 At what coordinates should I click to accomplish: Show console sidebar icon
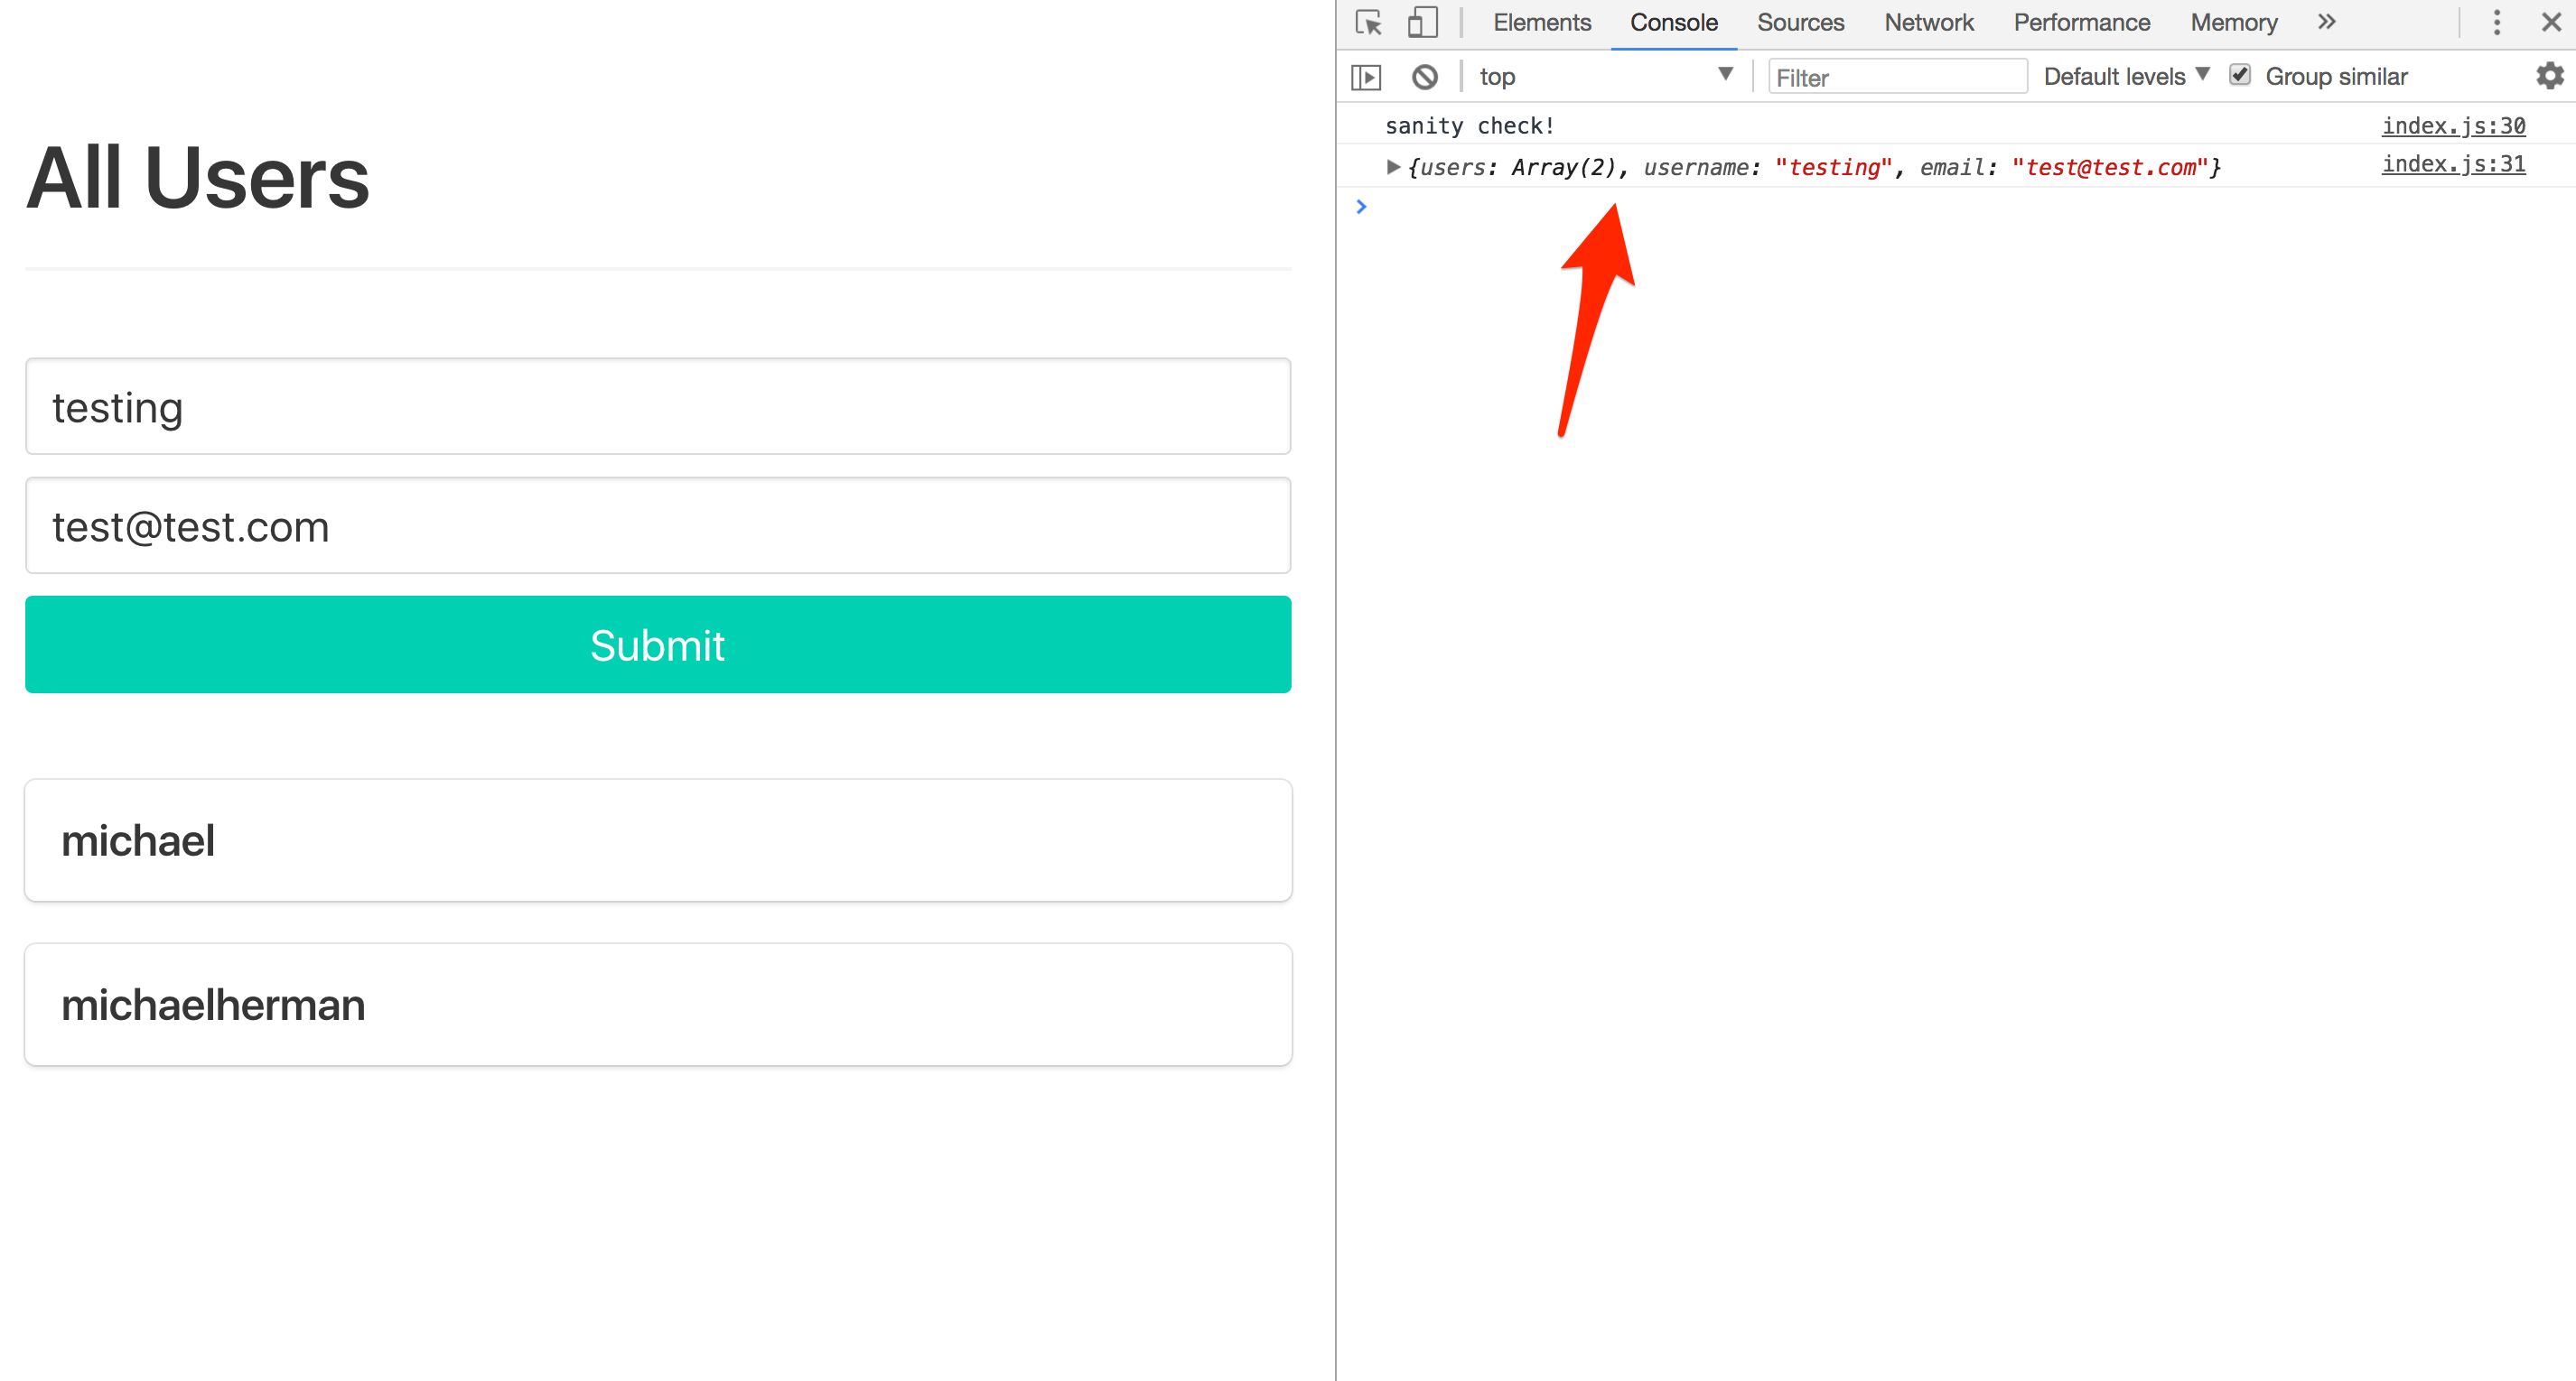pos(1366,77)
